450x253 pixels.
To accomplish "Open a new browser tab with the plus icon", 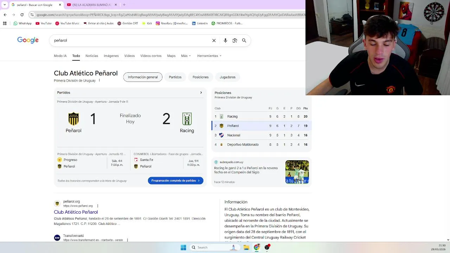I will click(124, 5).
